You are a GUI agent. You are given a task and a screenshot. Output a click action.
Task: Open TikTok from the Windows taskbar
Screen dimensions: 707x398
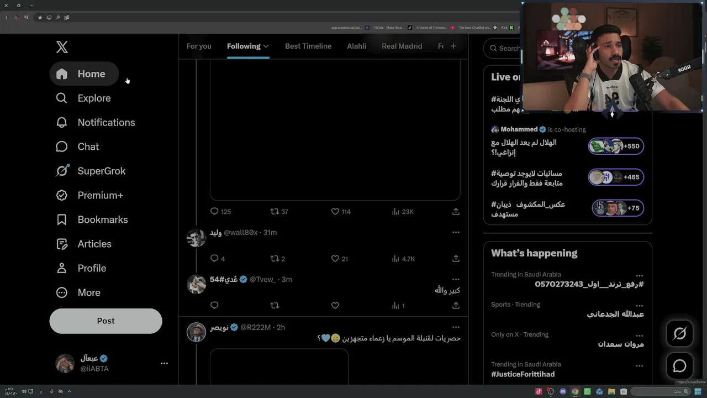point(539,391)
